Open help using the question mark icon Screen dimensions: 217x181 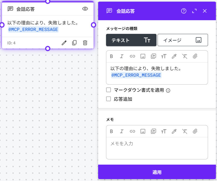tap(184, 11)
